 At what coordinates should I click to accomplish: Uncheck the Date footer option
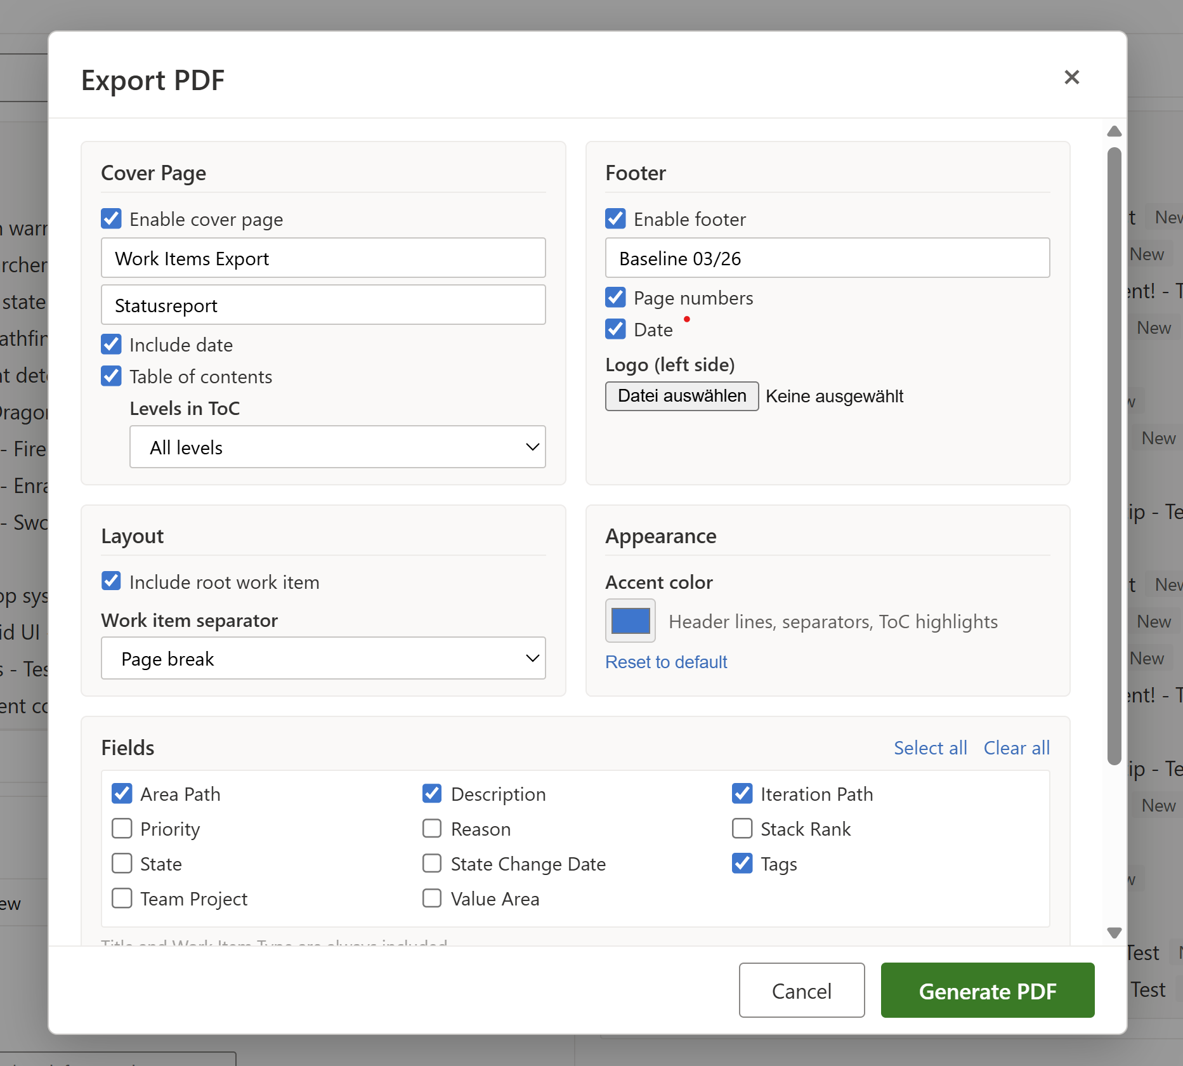(615, 329)
